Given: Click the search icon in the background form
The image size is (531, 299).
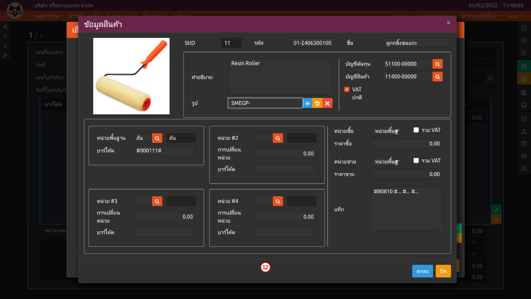Looking at the screenshot, I should pyautogui.click(x=490, y=78).
